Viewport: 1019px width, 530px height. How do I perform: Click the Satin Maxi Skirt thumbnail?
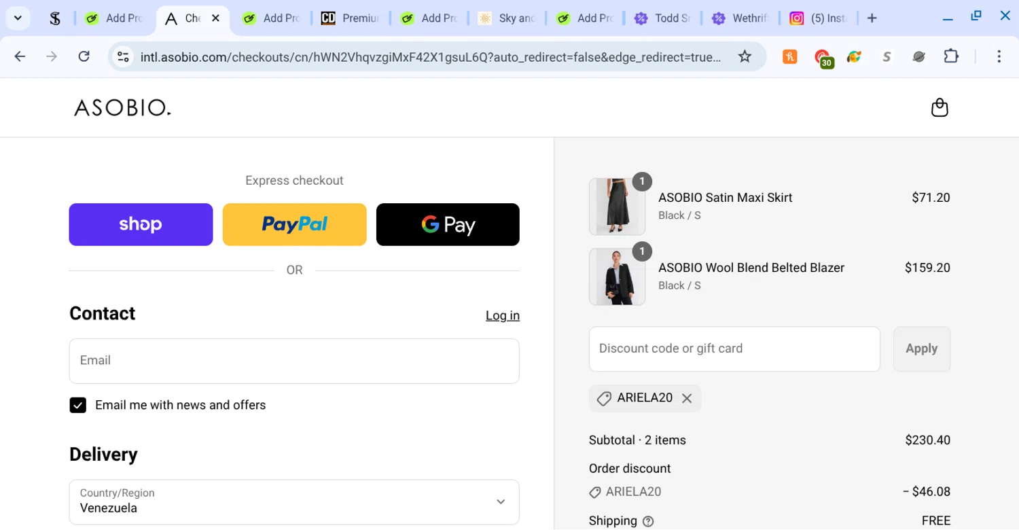[x=617, y=207]
